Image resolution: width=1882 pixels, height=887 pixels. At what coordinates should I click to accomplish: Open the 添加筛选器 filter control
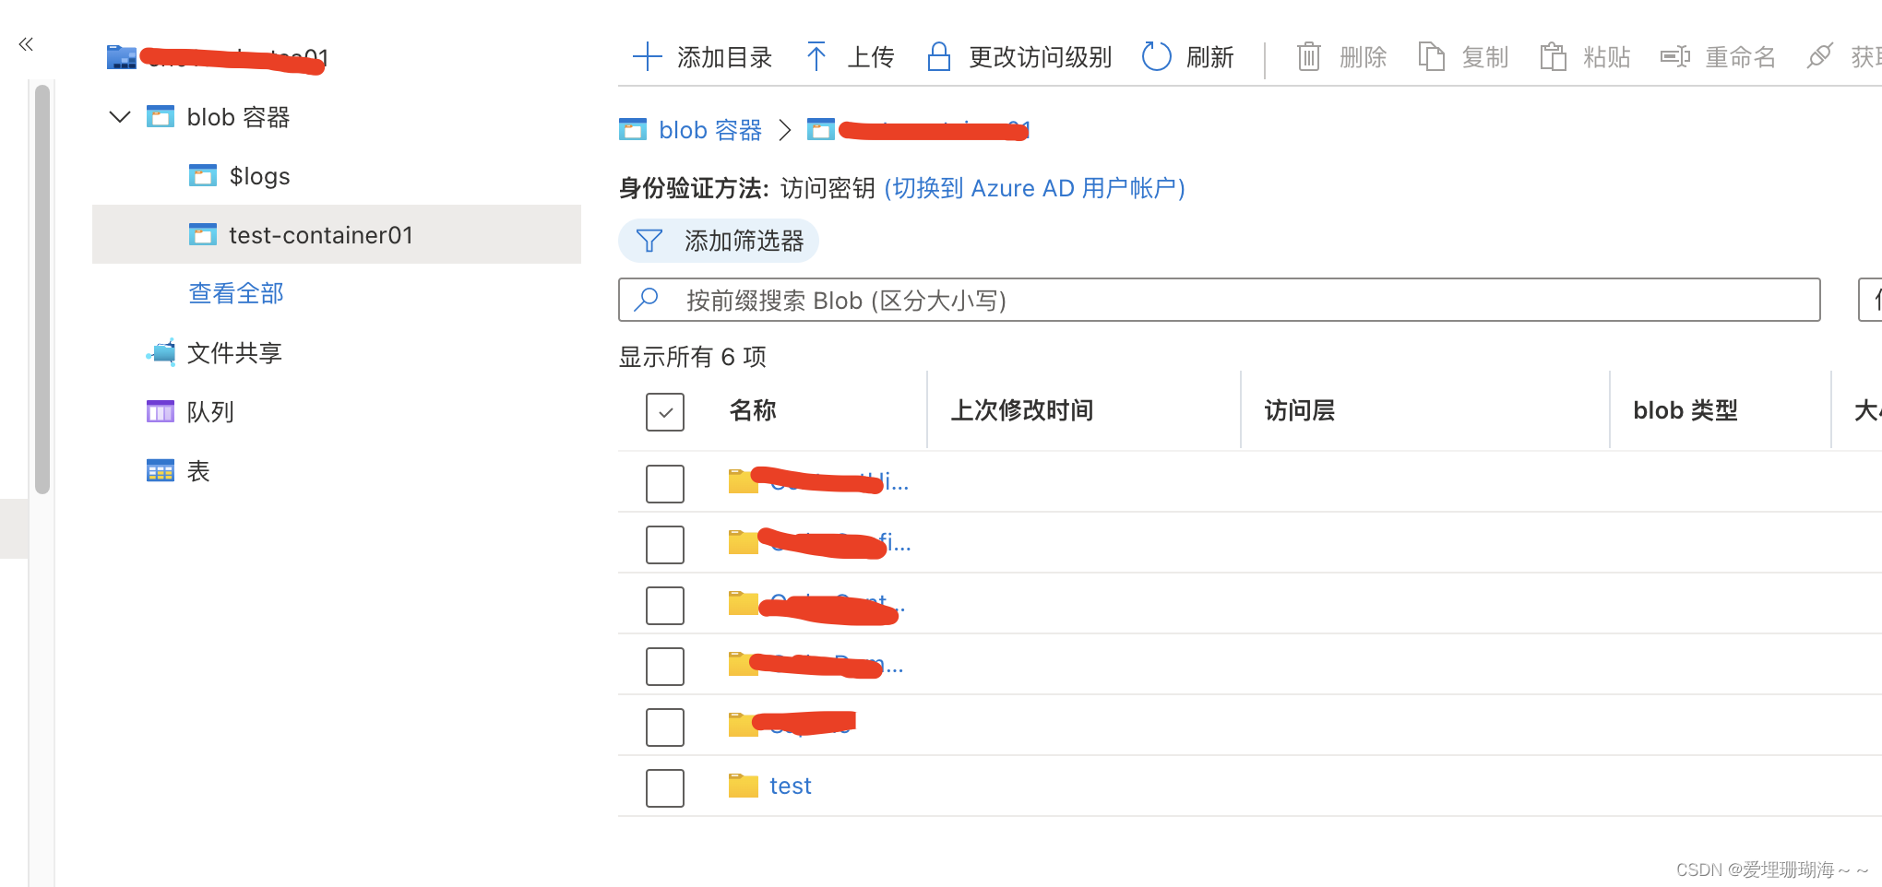[x=718, y=241]
